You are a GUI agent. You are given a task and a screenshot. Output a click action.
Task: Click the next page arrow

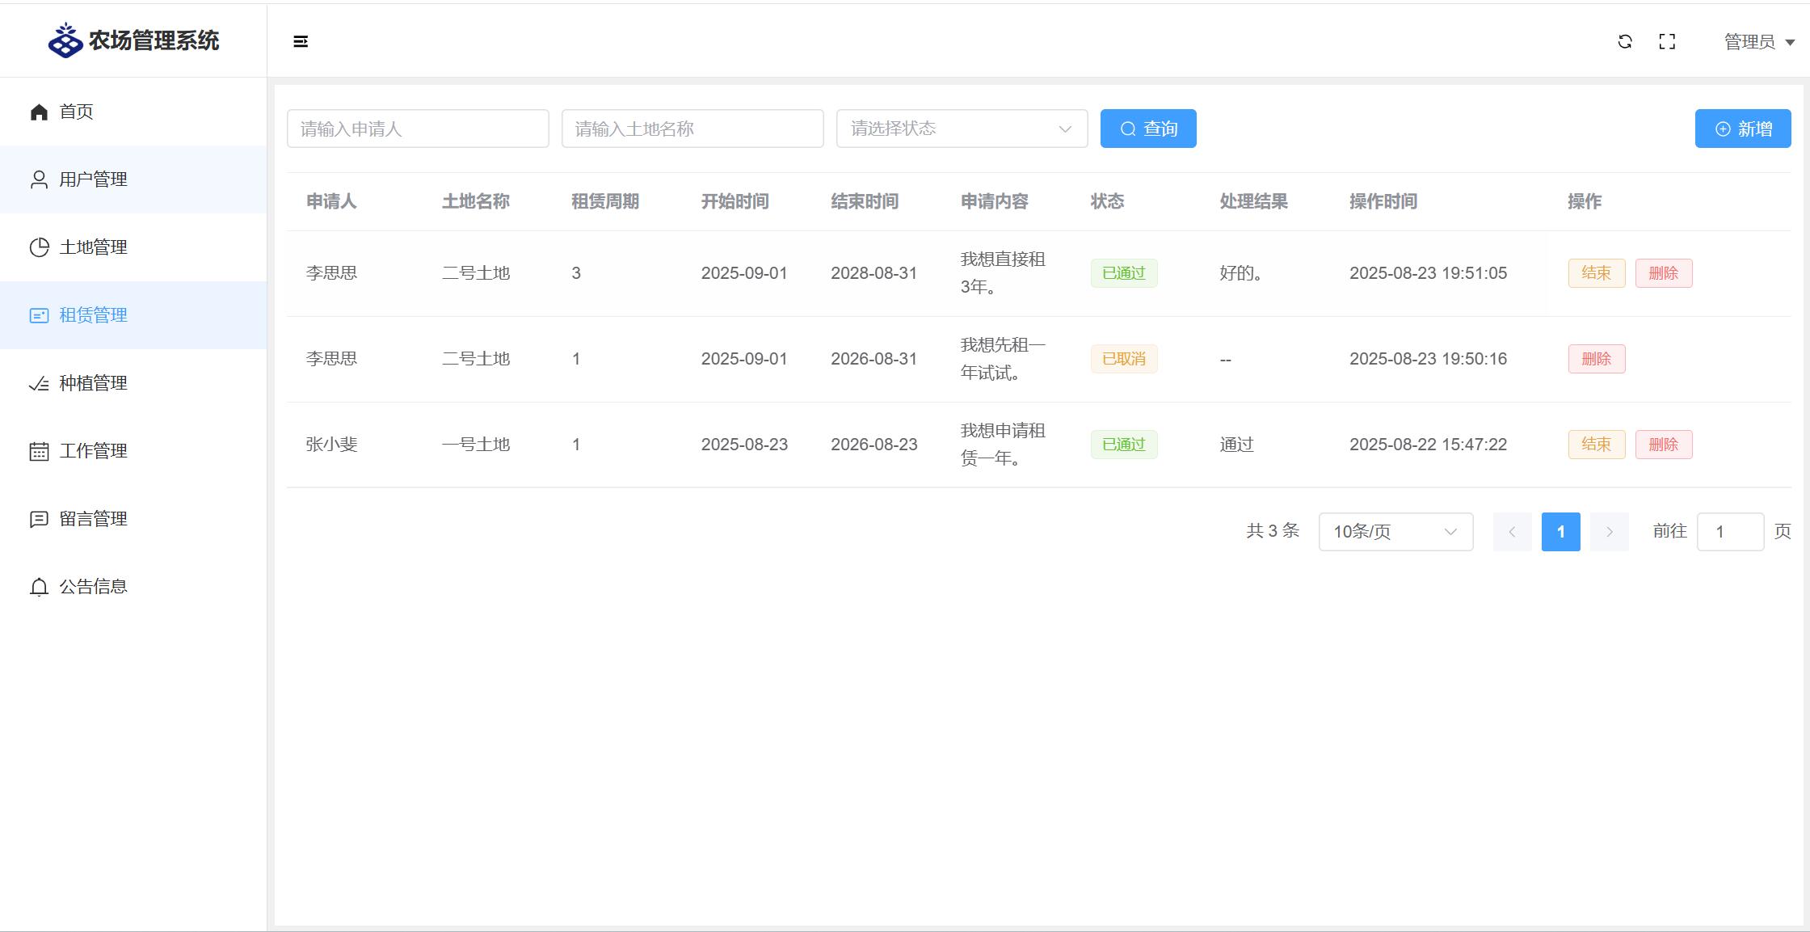point(1609,532)
